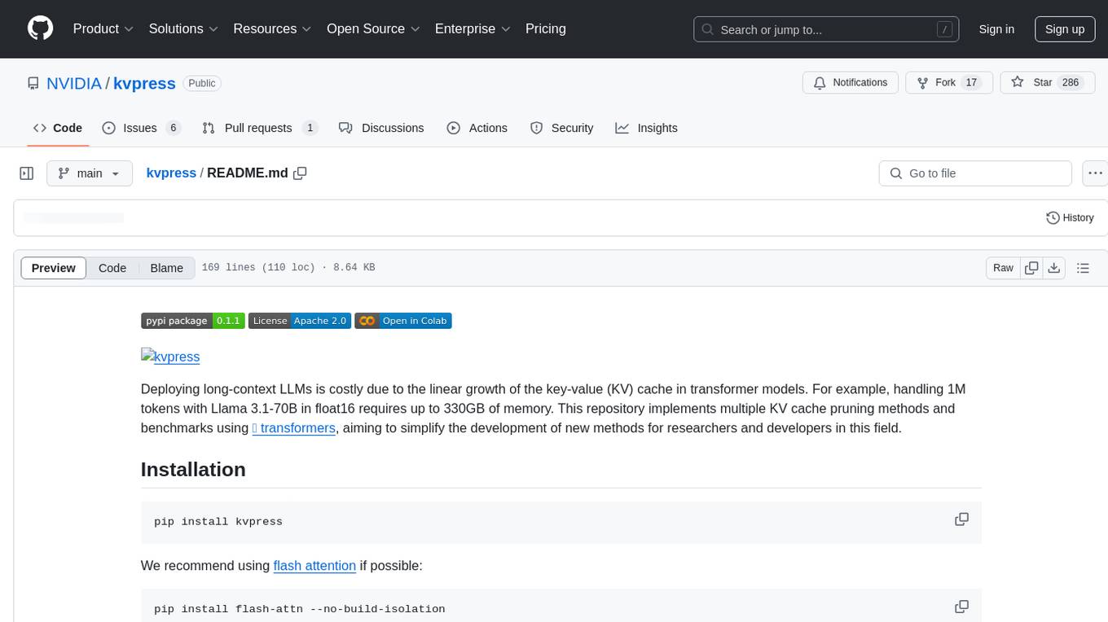The image size is (1108, 622).
Task: Open the Pull requests tab
Action: click(x=260, y=128)
